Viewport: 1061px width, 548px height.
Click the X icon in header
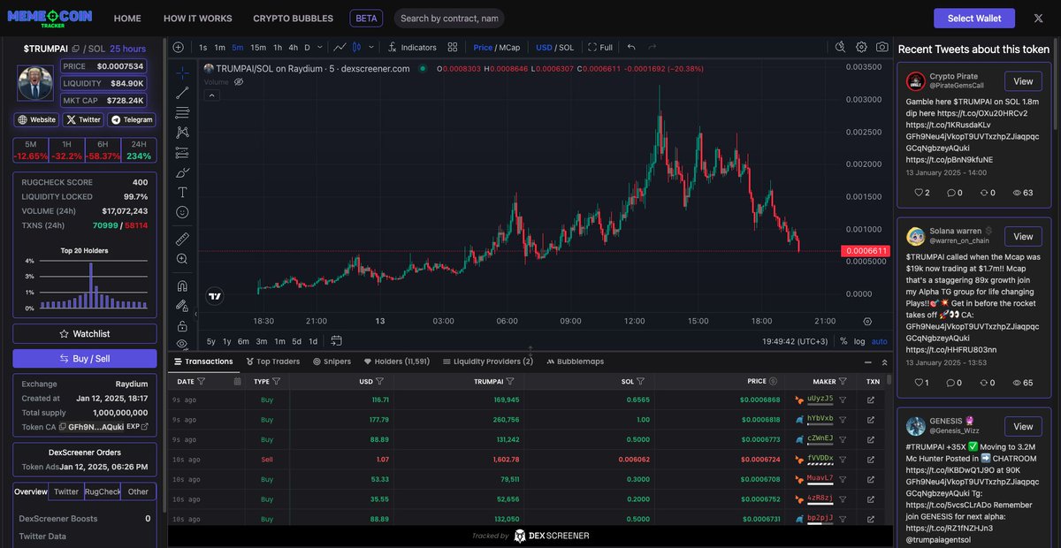(1038, 18)
